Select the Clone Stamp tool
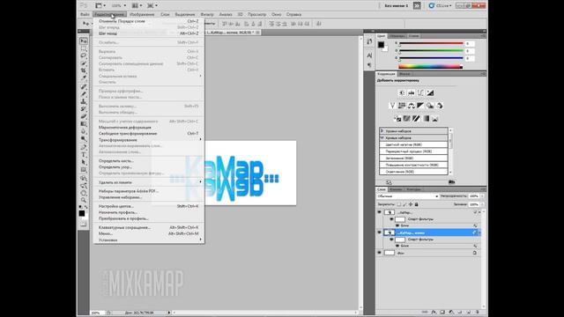 click(x=84, y=102)
